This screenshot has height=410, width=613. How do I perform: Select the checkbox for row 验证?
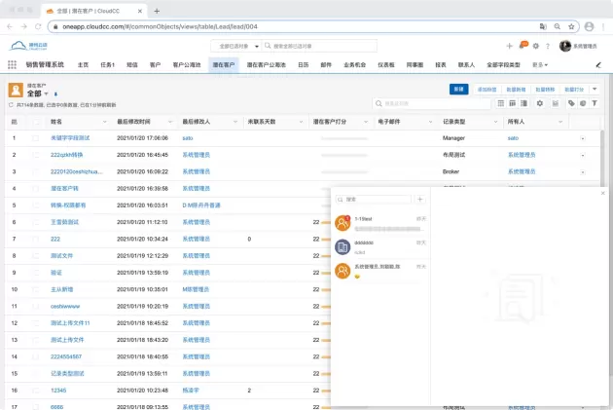point(37,272)
